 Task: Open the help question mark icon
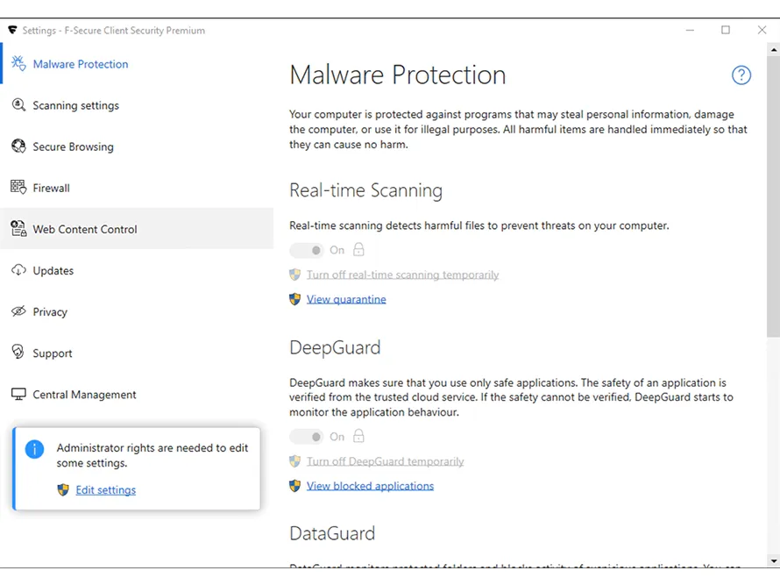741,75
